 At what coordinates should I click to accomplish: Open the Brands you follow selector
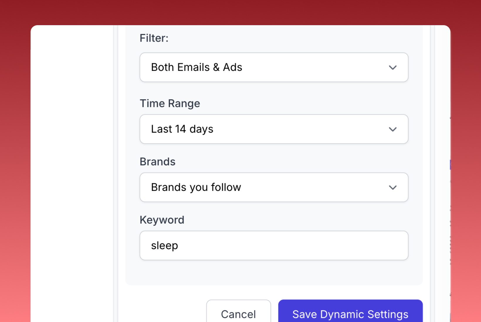[x=274, y=187]
